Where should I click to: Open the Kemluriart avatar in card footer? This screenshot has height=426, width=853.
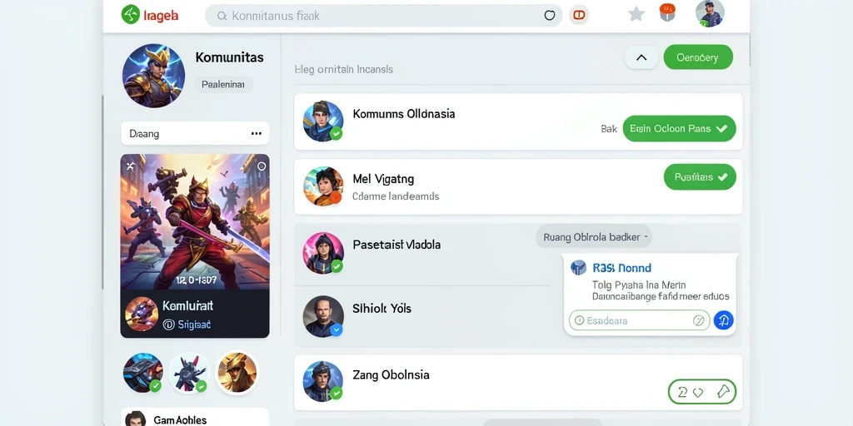142,314
